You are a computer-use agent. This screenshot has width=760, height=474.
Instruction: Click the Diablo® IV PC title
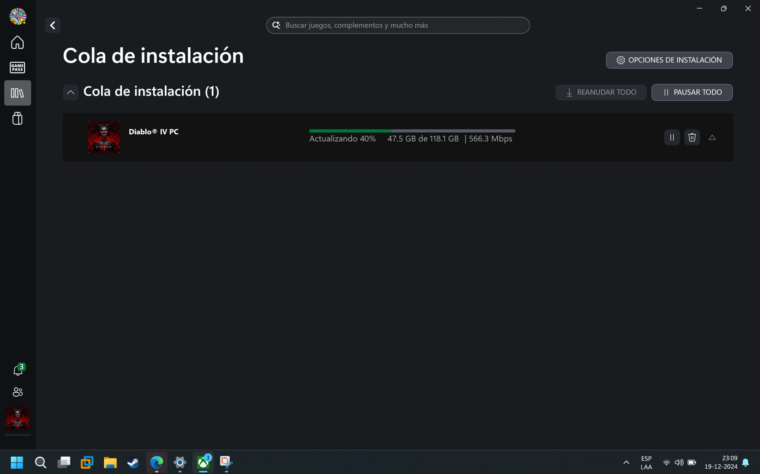[x=153, y=132]
